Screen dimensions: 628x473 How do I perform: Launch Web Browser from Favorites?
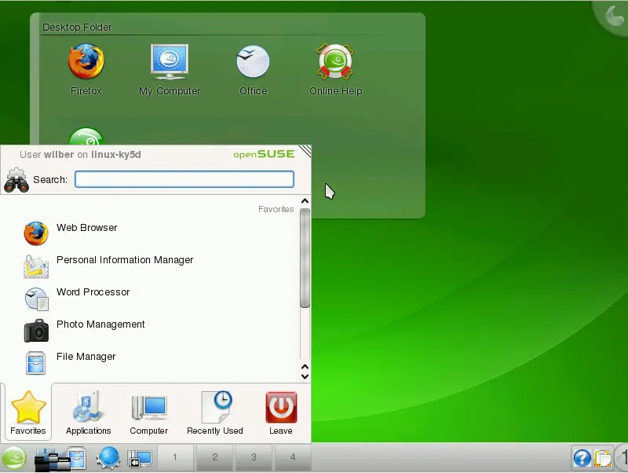[x=86, y=229]
